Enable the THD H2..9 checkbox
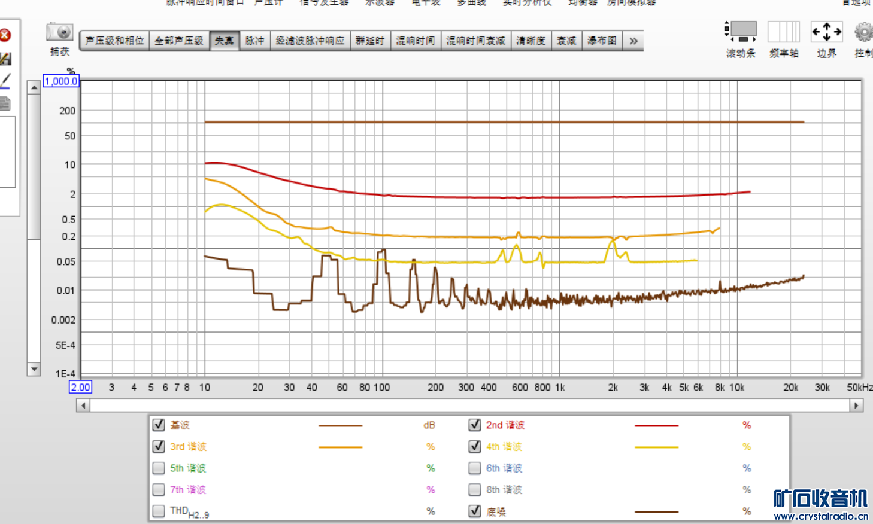The width and height of the screenshot is (873, 524). point(159,511)
